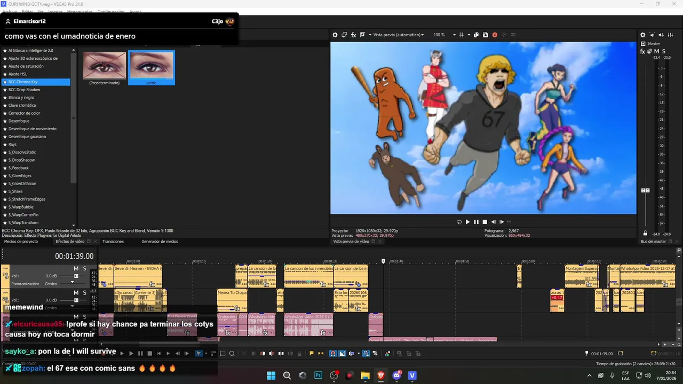683x384 pixels.
Task: Select Vista previa de vídeo tab
Action: coord(351,242)
